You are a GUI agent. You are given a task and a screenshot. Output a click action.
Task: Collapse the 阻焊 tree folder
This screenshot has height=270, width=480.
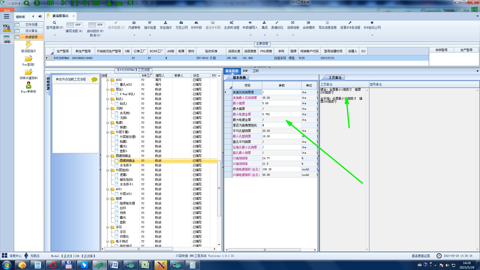(108, 199)
